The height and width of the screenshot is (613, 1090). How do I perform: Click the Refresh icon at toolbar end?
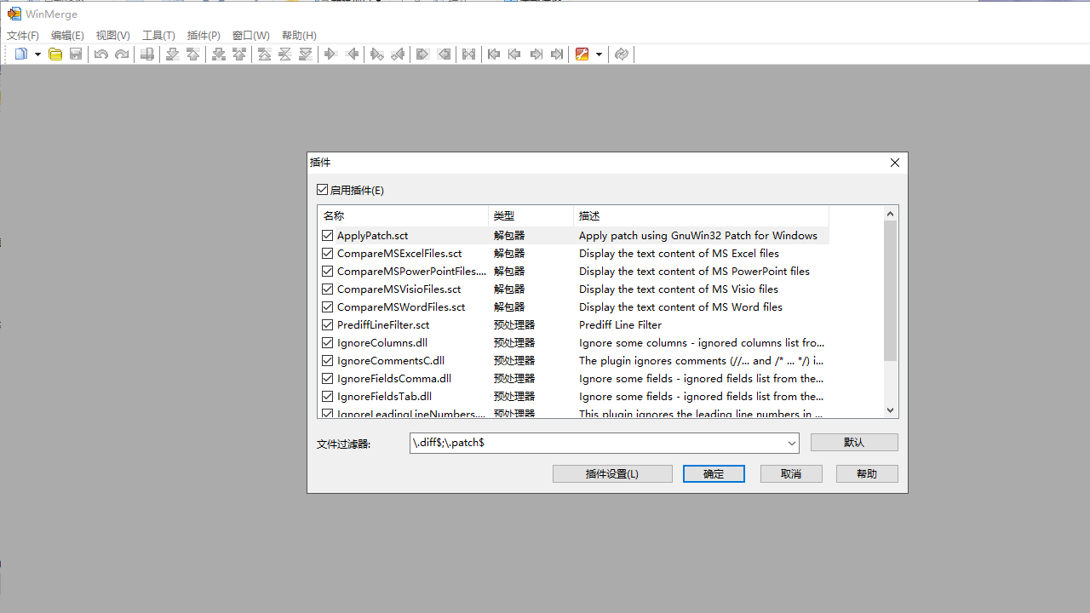point(622,54)
